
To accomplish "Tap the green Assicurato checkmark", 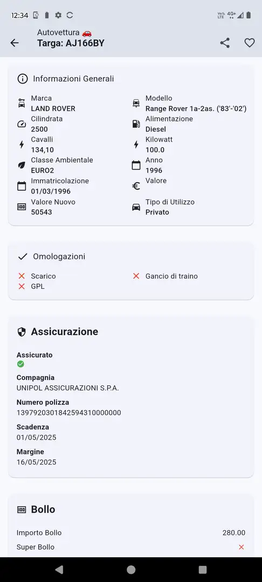I will tap(20, 364).
